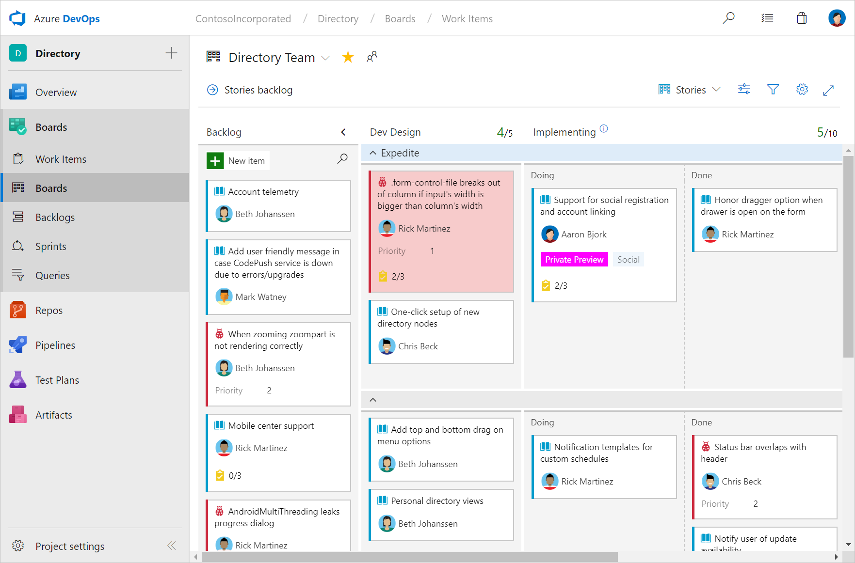The width and height of the screenshot is (855, 563).
Task: Collapse the Backlog column
Action: [343, 132]
